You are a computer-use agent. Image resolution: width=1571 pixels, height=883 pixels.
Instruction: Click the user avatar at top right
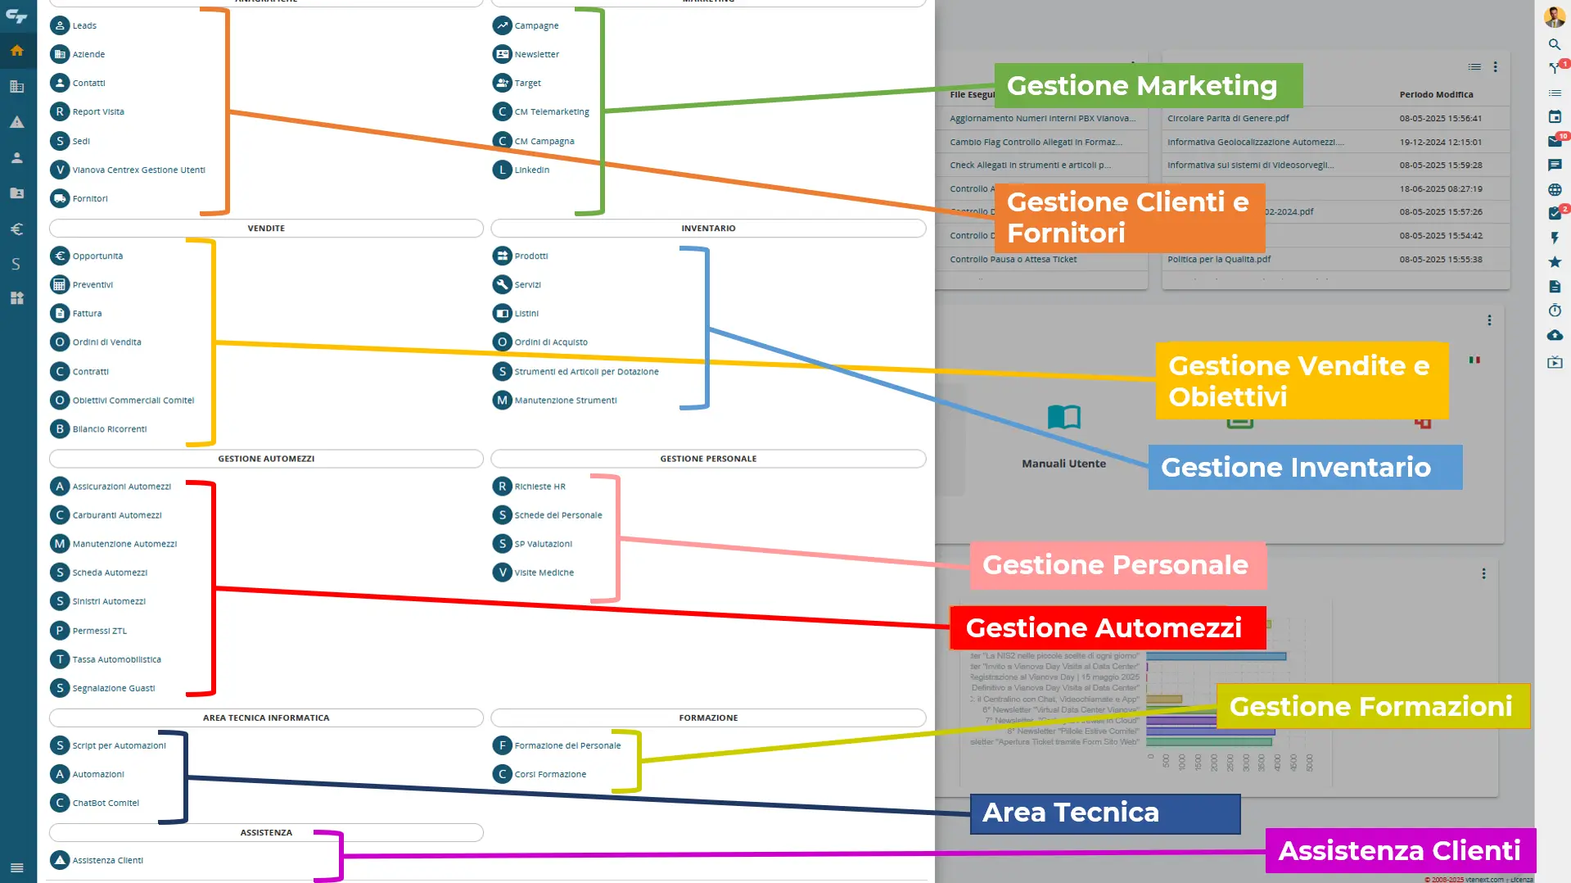(x=1554, y=16)
